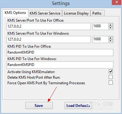Click the KMS PID for Office field
This screenshot has height=114, width=122.
pos(60,52)
